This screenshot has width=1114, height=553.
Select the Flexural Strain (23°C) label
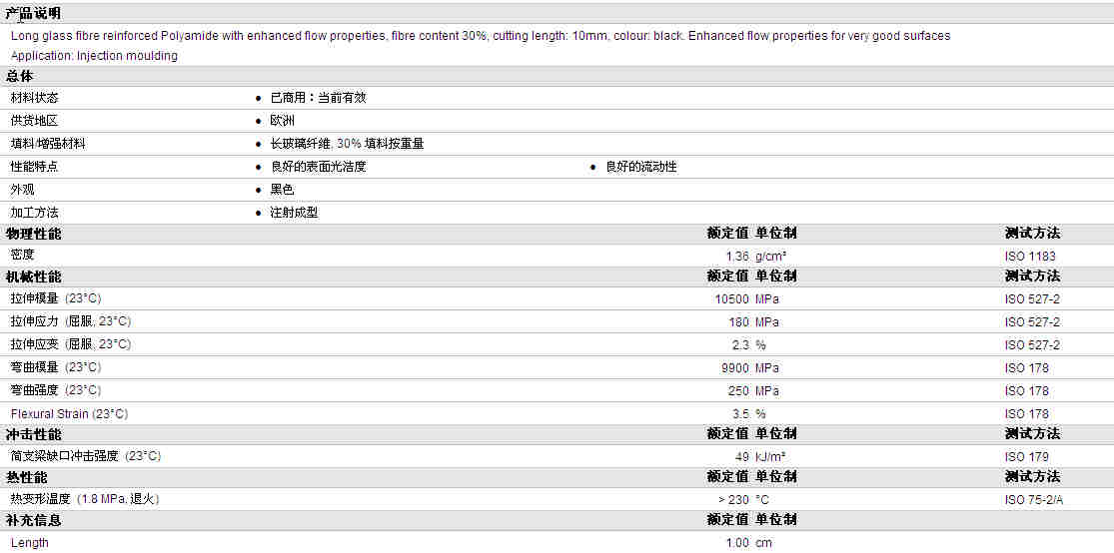(70, 414)
